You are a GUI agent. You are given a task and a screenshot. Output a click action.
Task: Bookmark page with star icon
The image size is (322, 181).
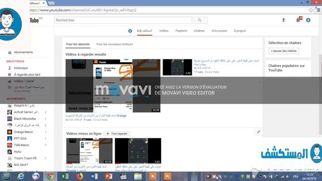[x=311, y=10]
